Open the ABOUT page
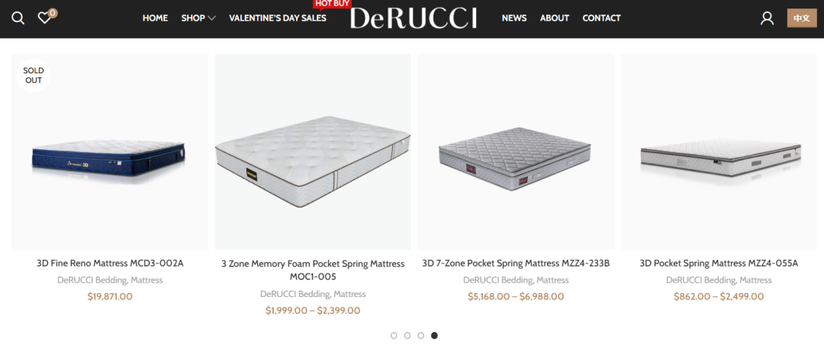The width and height of the screenshot is (824, 345). pos(555,18)
